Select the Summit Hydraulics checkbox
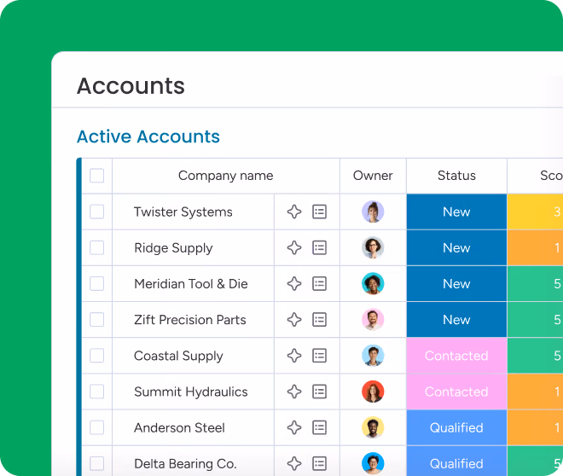The width and height of the screenshot is (563, 476). 97,392
